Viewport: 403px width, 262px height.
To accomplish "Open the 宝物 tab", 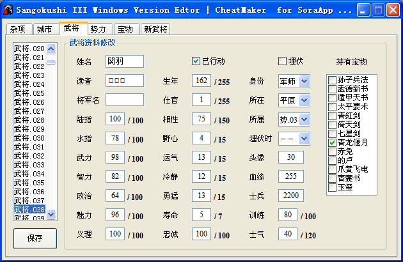I will pyautogui.click(x=125, y=29).
